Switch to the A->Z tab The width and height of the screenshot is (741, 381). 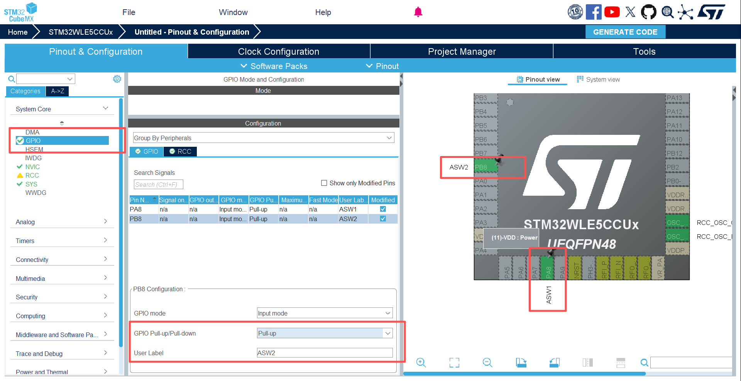click(58, 91)
